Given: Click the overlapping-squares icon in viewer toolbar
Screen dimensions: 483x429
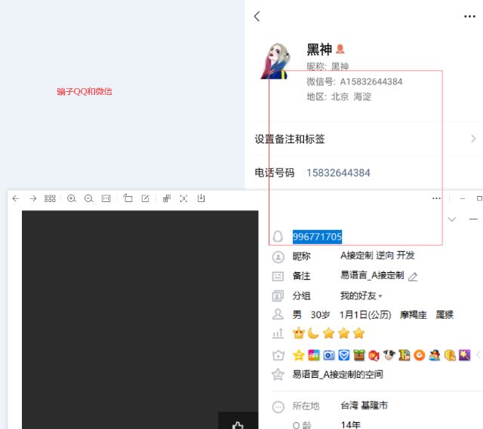Looking at the screenshot, I should (x=167, y=198).
